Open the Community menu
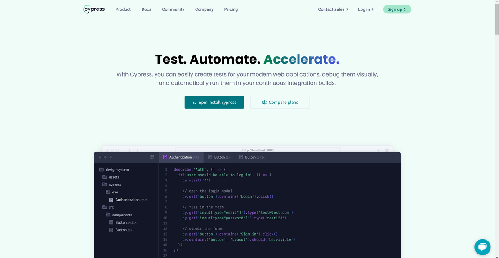 pos(173,9)
